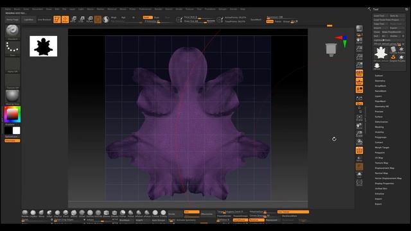Open the MatCap material sphere selector
411x231 pixels.
12,97
